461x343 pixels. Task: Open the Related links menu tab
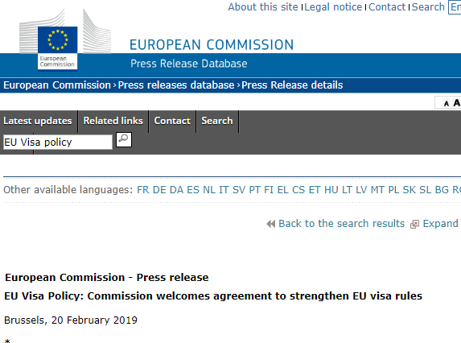point(113,121)
